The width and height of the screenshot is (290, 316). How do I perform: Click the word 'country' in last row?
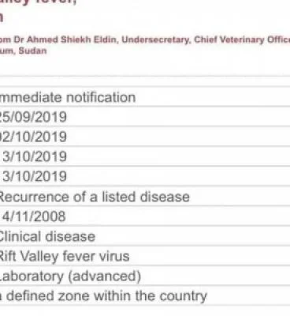[183, 296]
